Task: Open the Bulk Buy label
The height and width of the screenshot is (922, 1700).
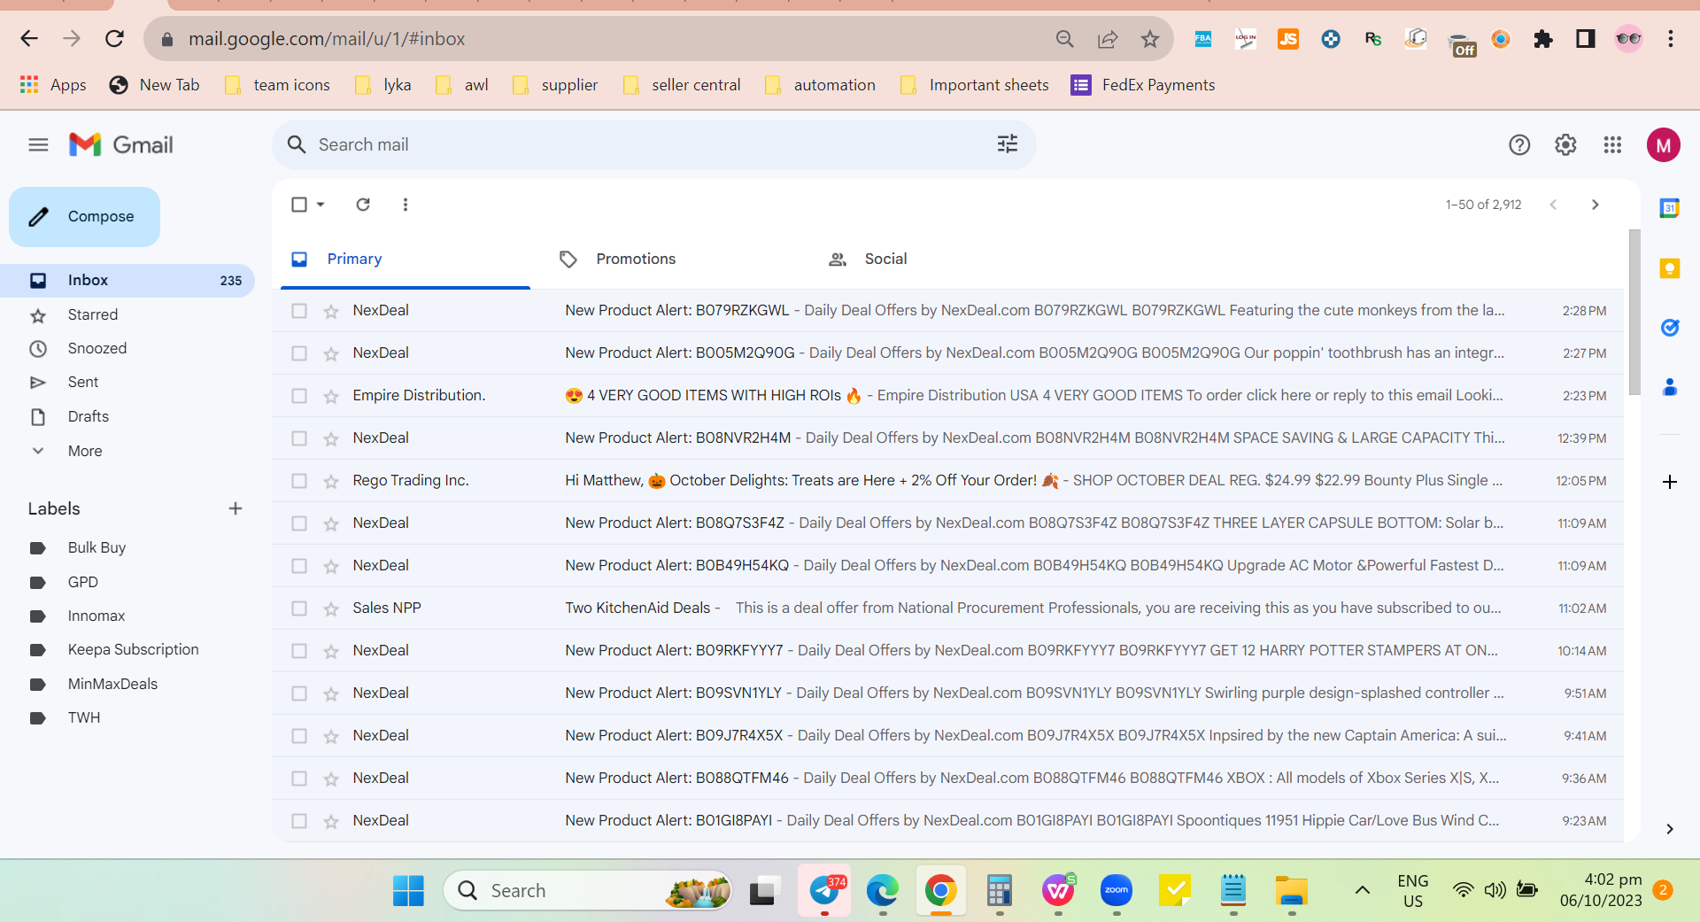Action: click(97, 547)
